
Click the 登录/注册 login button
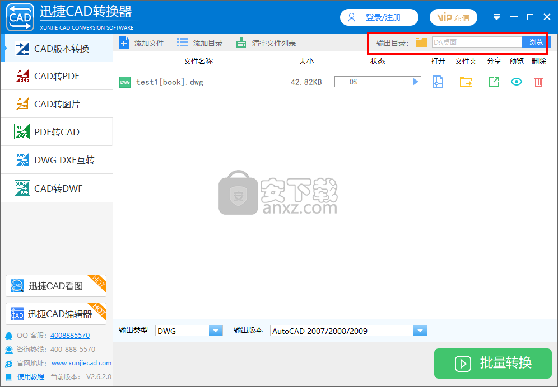[x=379, y=17]
